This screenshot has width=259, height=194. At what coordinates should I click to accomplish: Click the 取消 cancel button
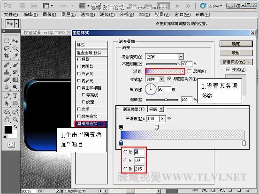tap(236, 53)
